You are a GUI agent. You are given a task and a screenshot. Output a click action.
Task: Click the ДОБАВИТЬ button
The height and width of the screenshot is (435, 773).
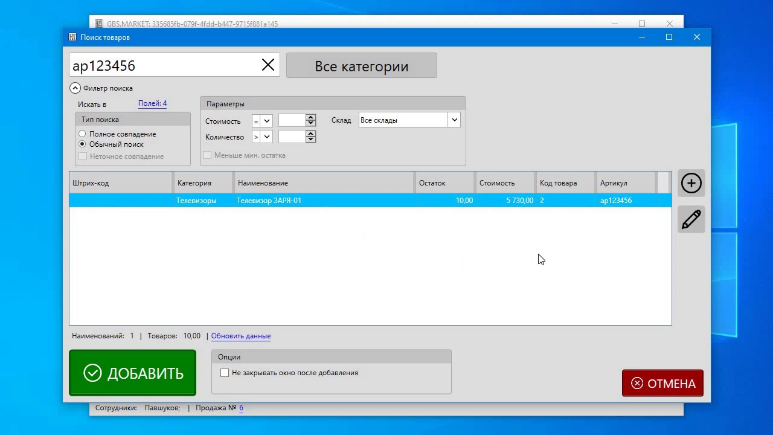click(x=132, y=373)
